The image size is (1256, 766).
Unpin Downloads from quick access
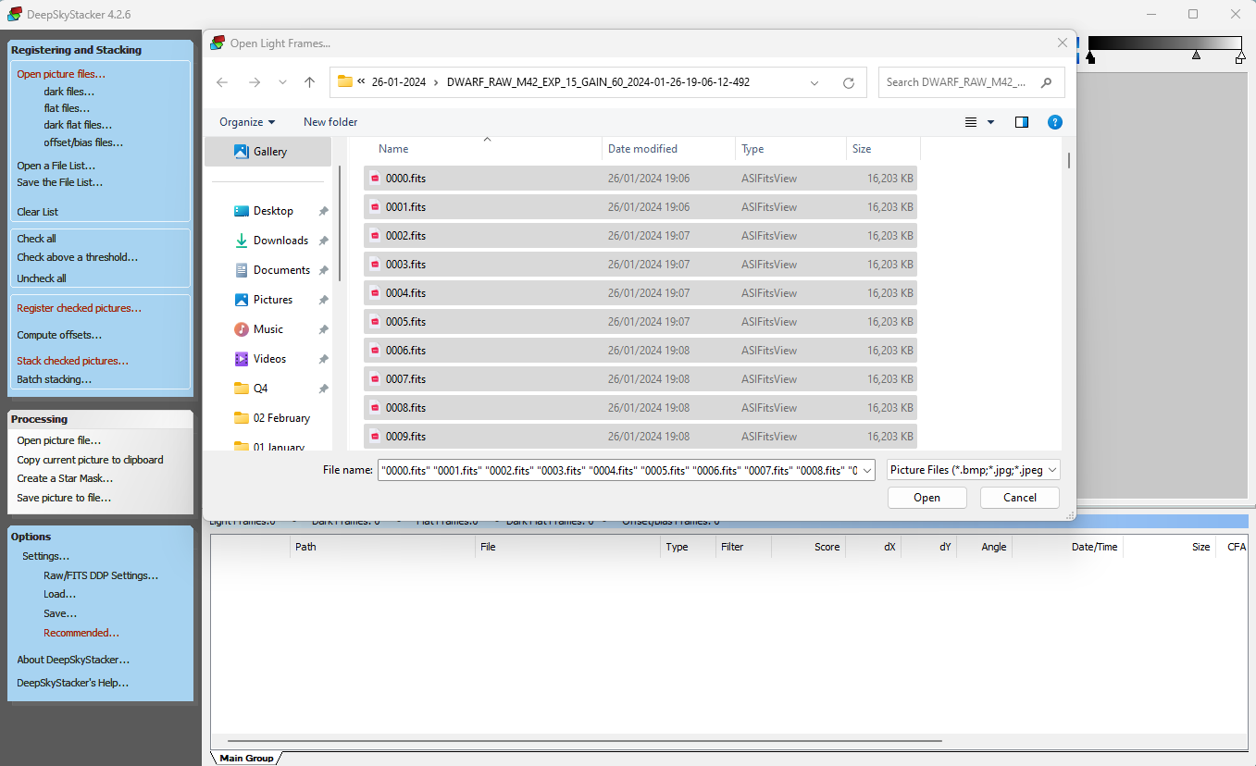(x=323, y=241)
